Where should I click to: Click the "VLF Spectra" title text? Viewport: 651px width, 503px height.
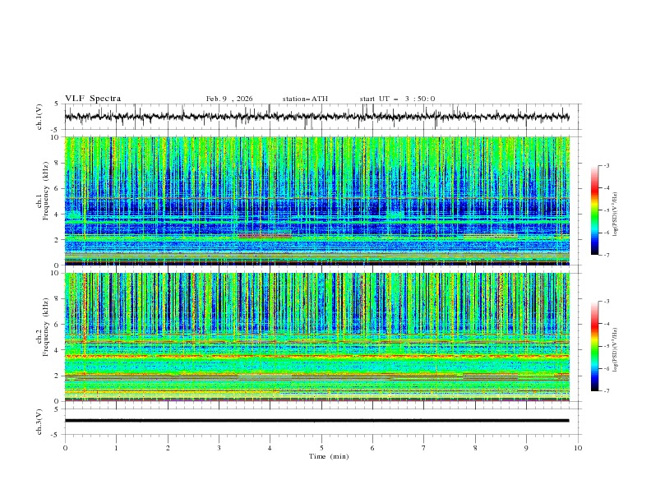pos(93,99)
